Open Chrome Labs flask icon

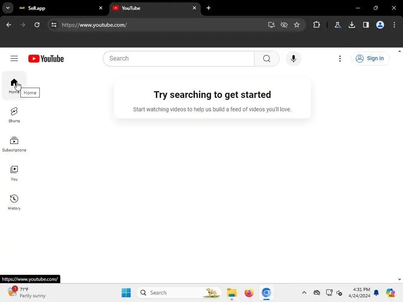(337, 25)
